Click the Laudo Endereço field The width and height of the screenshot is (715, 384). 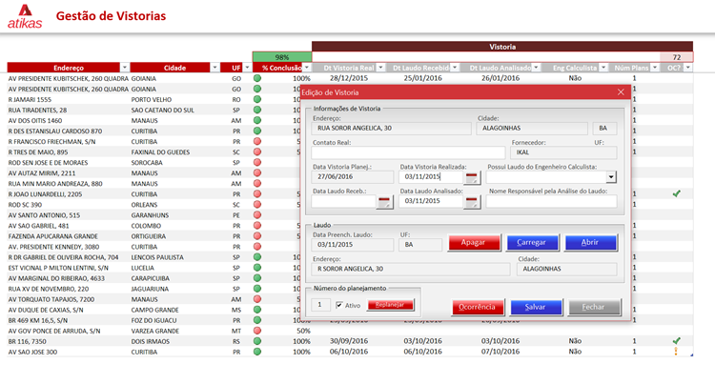point(411,269)
